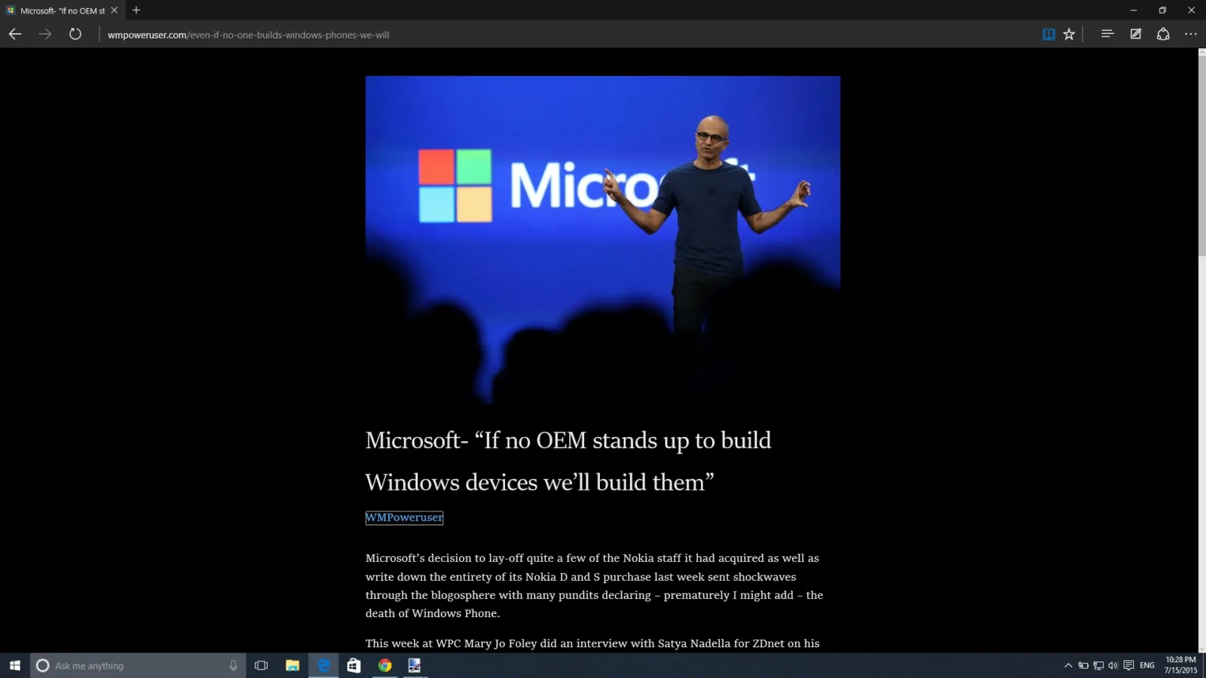
Task: Make a Web Note on this page
Action: click(1135, 34)
